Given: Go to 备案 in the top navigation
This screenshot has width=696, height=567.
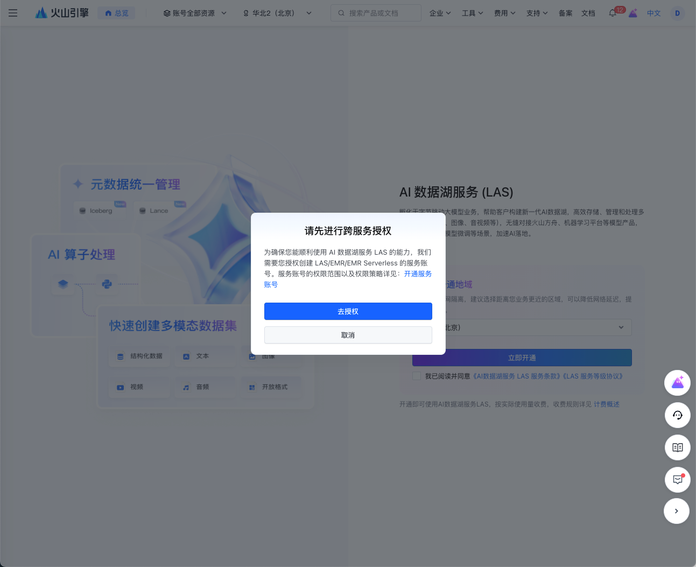Looking at the screenshot, I should pyautogui.click(x=565, y=13).
